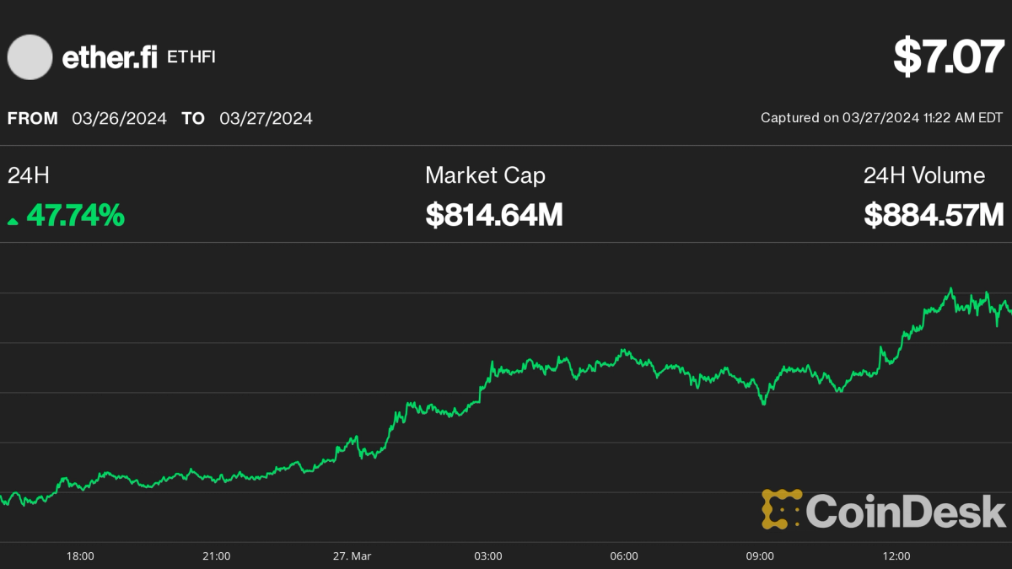
Task: Click the 03:00 time axis label
Action: [x=488, y=556]
